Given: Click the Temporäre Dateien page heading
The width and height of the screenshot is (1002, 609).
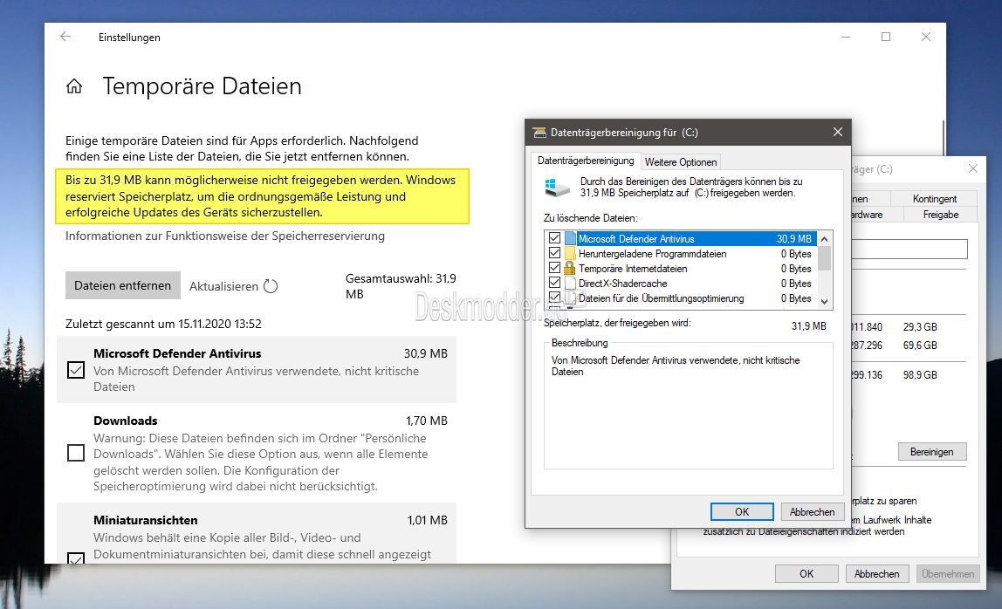Looking at the screenshot, I should pyautogui.click(x=202, y=86).
